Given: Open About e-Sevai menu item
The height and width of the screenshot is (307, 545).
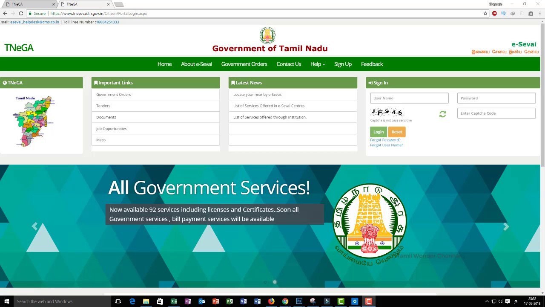Looking at the screenshot, I should pos(196,64).
